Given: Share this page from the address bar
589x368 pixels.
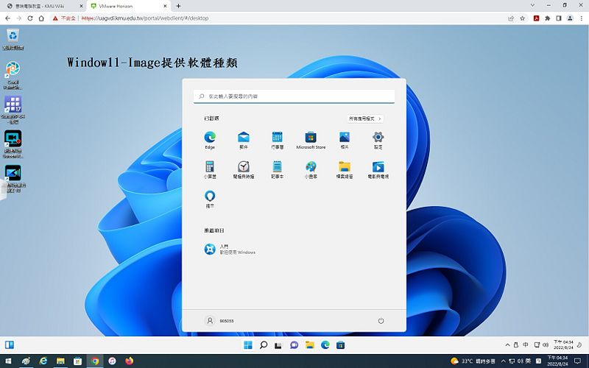Looking at the screenshot, I should click(x=511, y=18).
